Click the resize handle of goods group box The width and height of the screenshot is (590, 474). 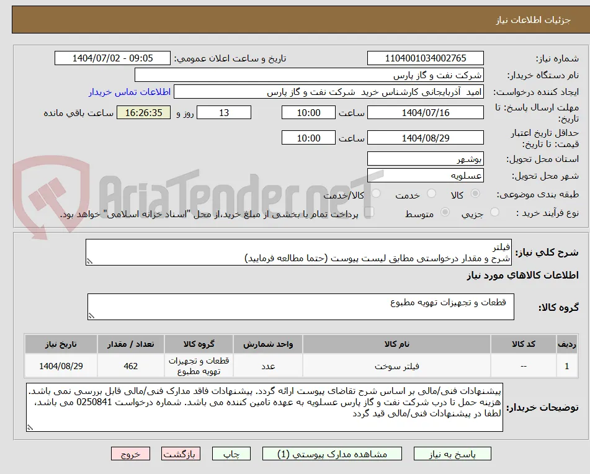coord(91,316)
